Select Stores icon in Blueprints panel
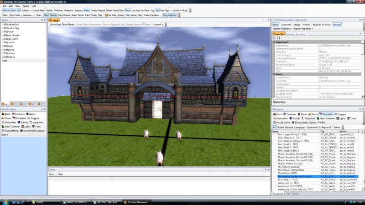This screenshot has height=205, width=365. pyautogui.click(x=310, y=114)
